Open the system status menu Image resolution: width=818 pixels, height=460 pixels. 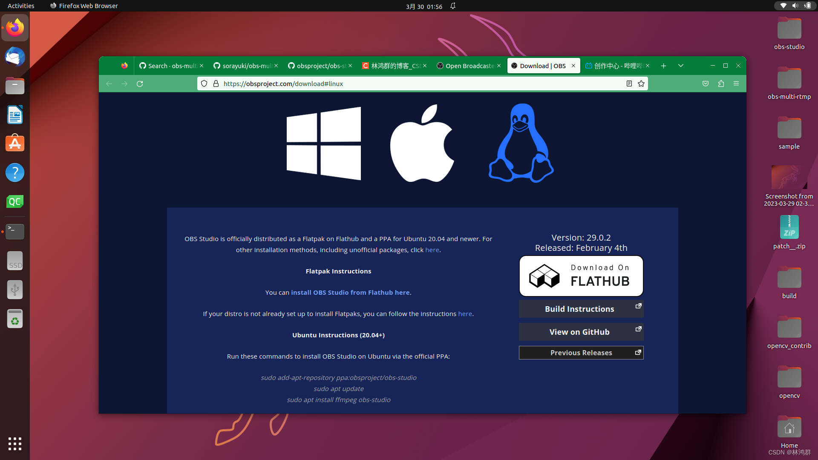tap(795, 6)
